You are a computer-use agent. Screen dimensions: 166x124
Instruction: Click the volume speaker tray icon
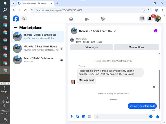3,105
